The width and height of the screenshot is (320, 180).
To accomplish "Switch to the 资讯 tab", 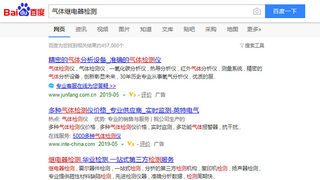I will (81, 29).
